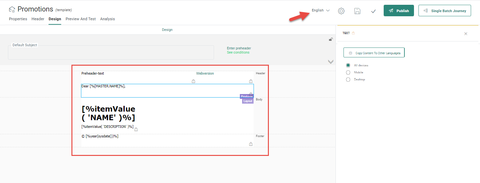
Task: Click the Publish button
Action: 399,11
